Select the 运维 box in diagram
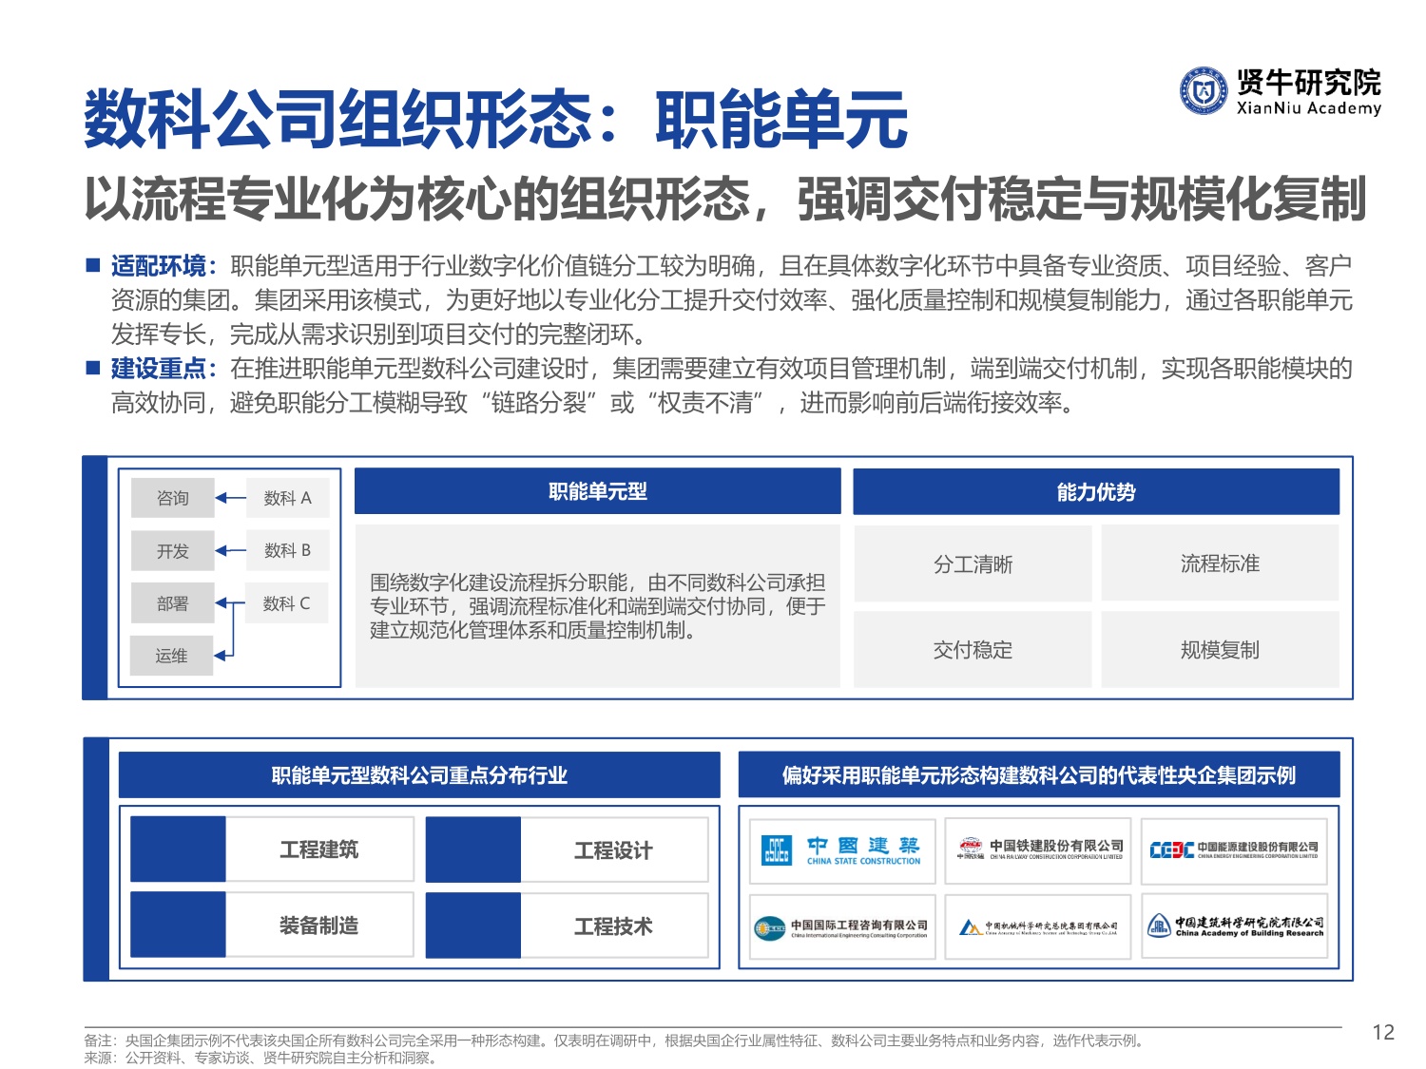1426x1069 pixels. point(172,656)
